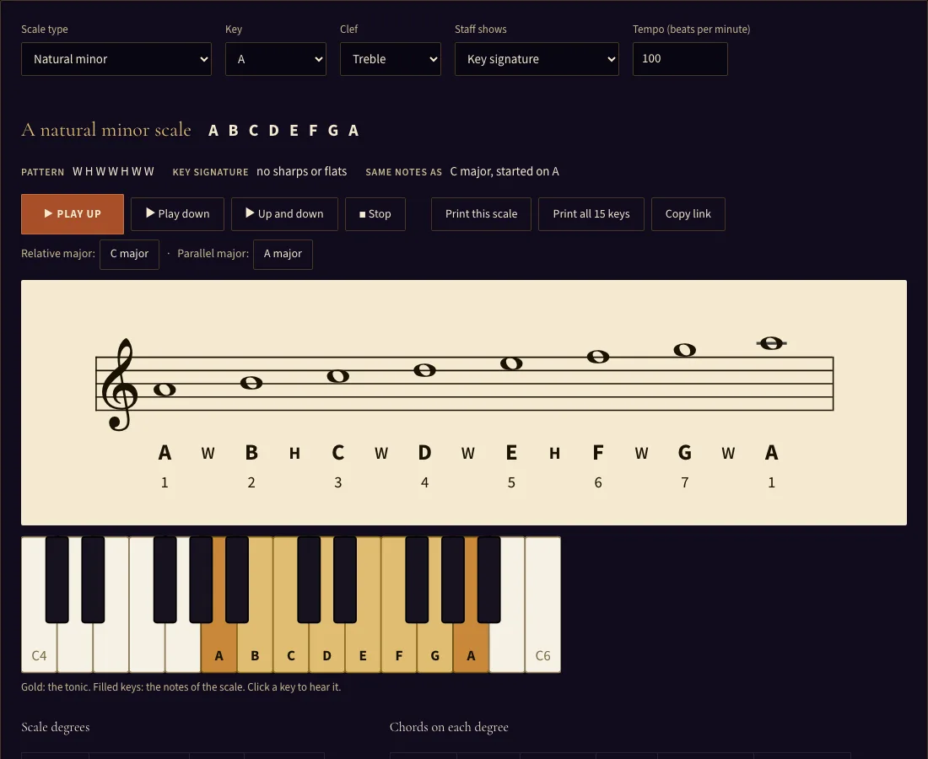Click 'C major, started on A' text

coord(504,171)
